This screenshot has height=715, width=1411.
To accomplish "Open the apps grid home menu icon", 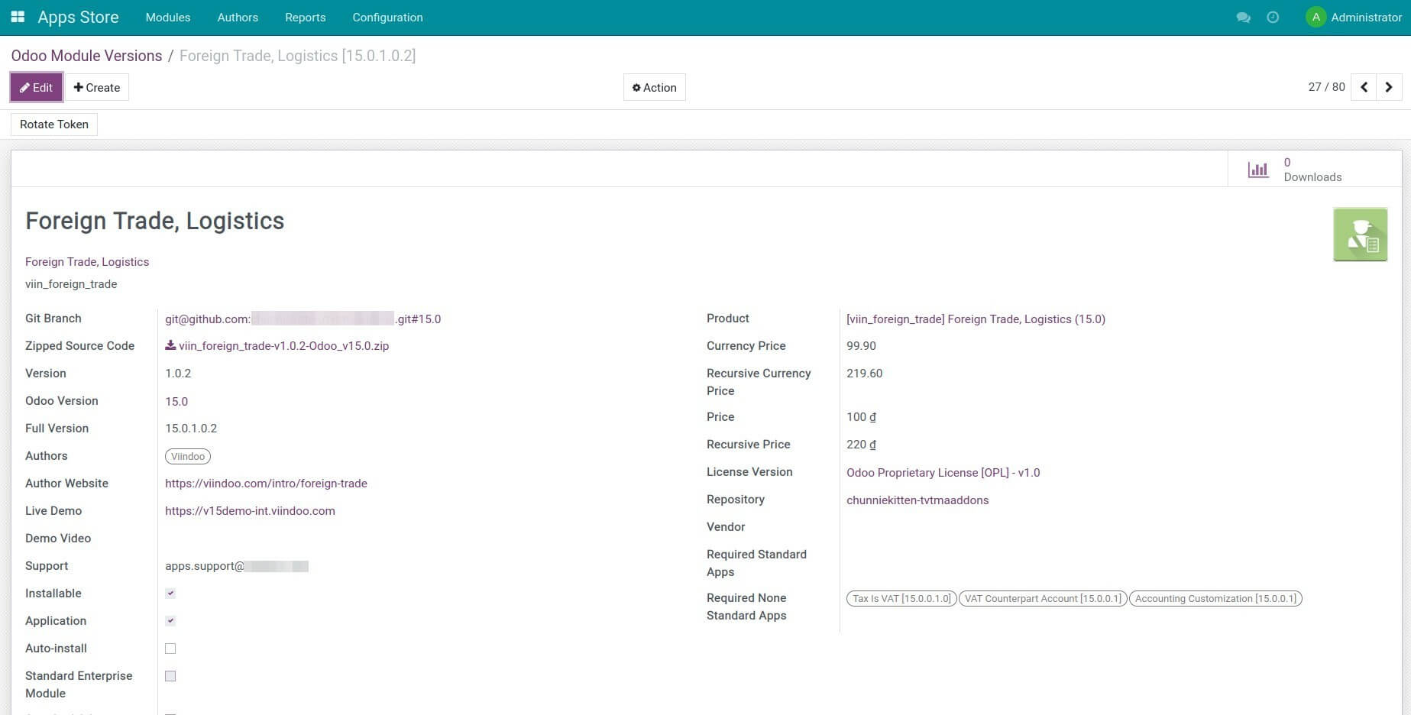I will point(18,17).
